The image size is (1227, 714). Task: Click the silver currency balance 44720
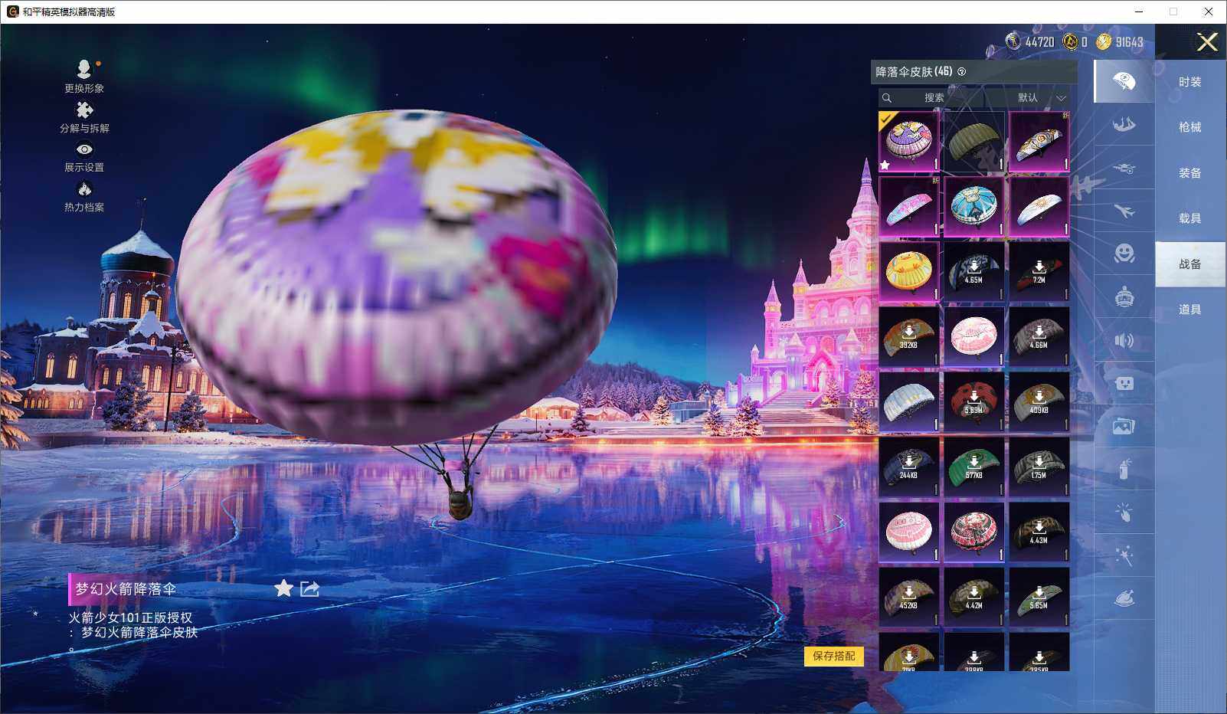coord(1030,42)
